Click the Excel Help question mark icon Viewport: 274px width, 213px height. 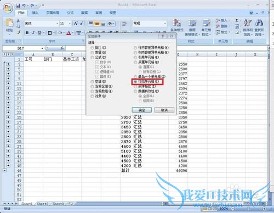252,13
